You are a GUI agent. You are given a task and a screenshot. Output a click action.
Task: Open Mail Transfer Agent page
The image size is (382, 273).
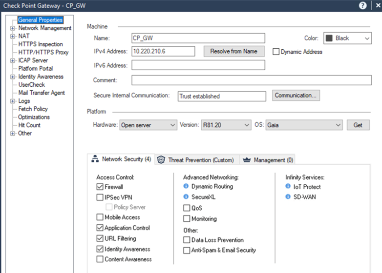coord(42,93)
